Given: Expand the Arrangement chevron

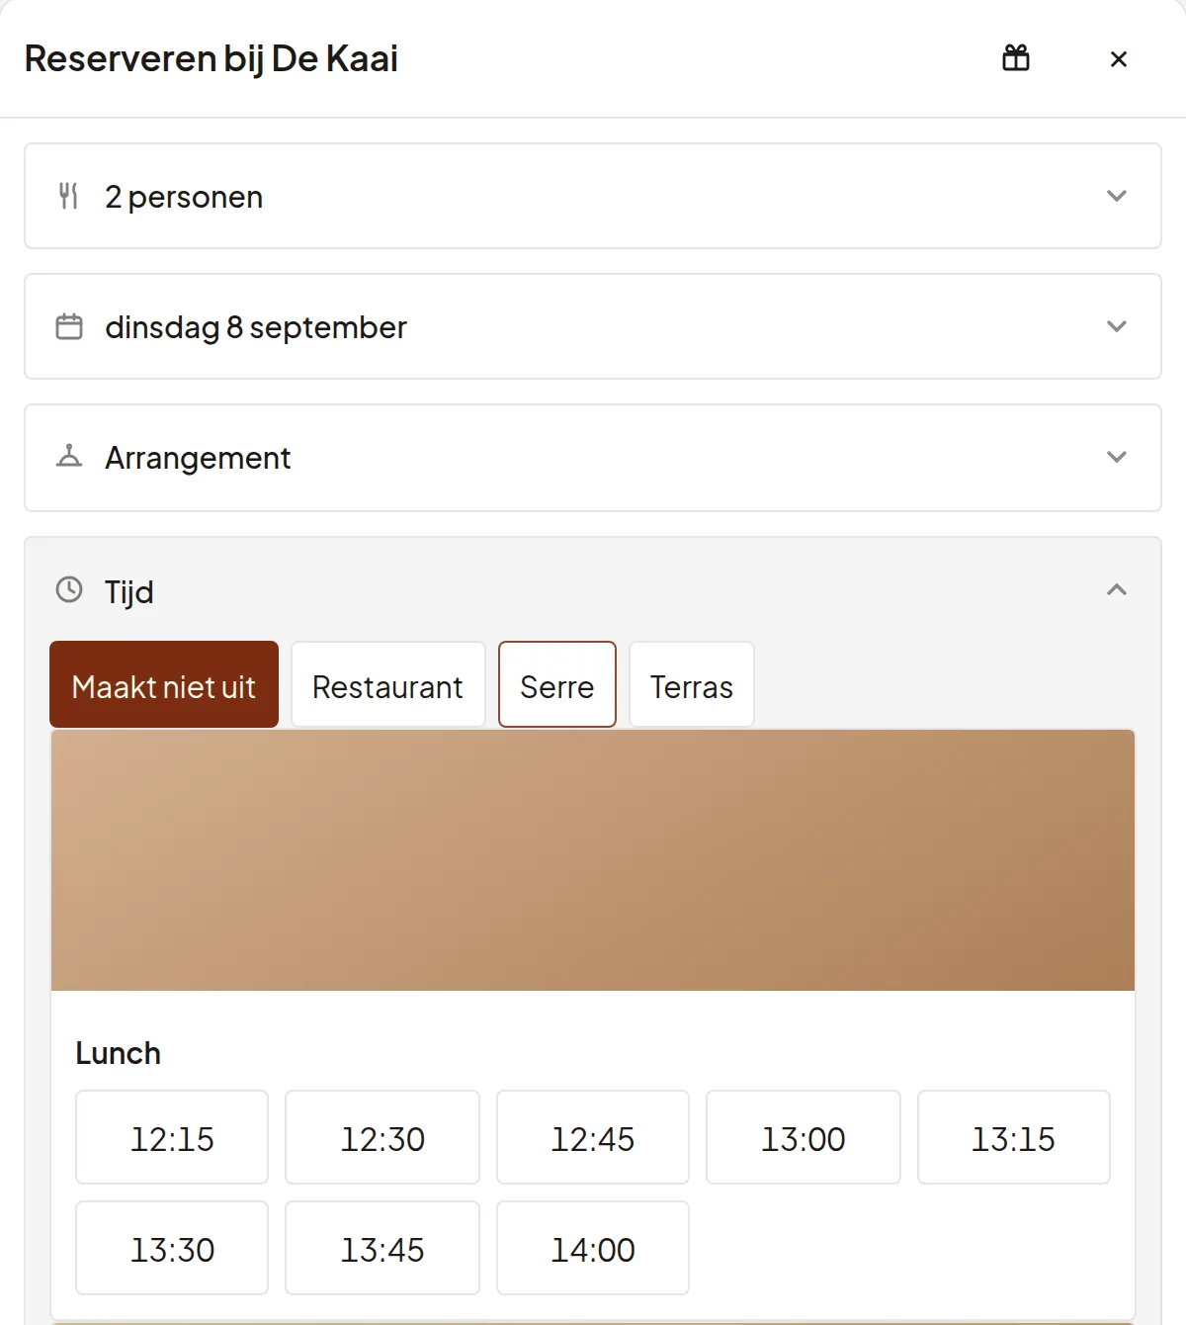Looking at the screenshot, I should (x=1117, y=457).
